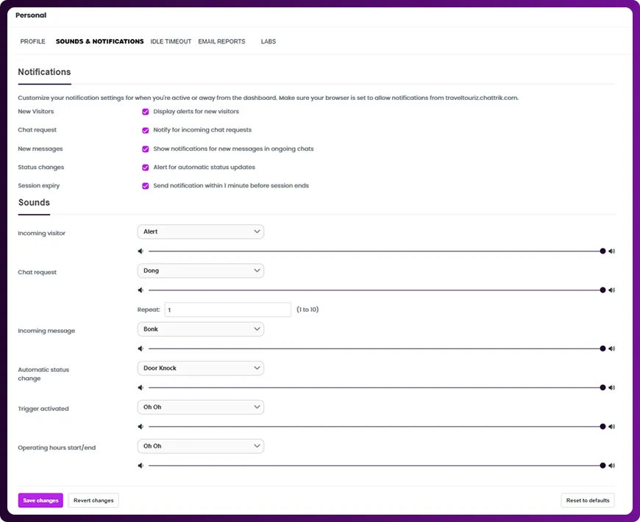Image resolution: width=640 pixels, height=522 pixels.
Task: Click max-volume speaker icon for Chat request
Action: 611,290
